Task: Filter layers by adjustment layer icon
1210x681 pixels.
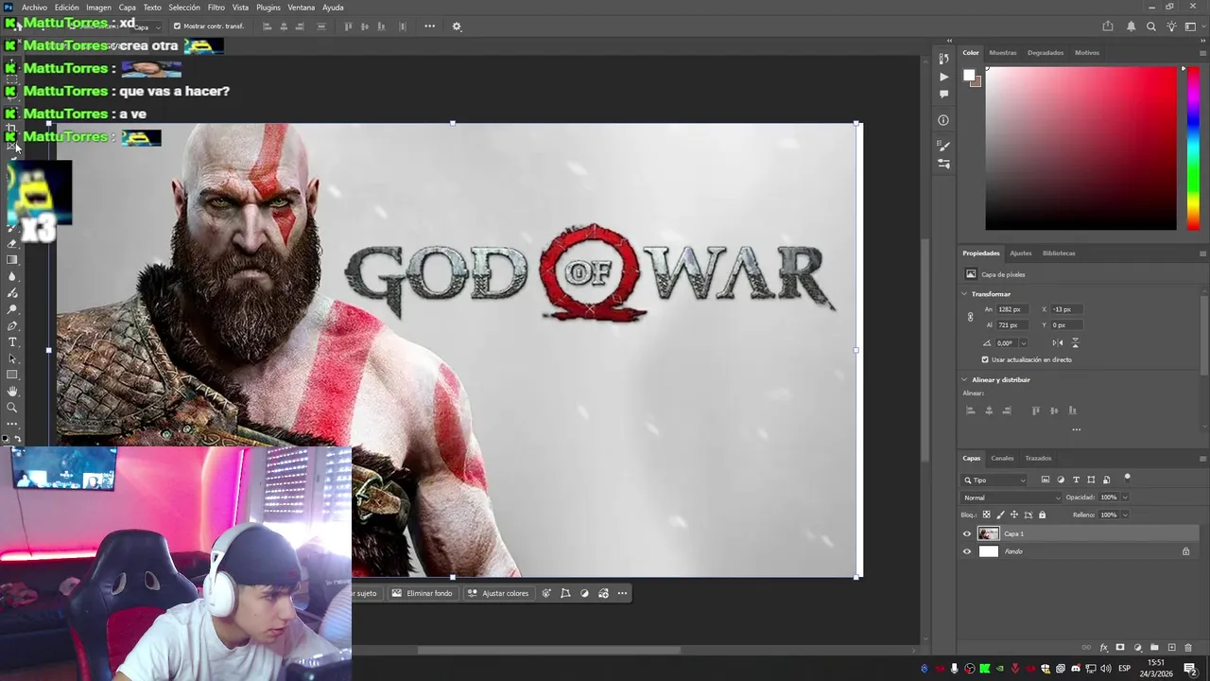Action: 1061,480
